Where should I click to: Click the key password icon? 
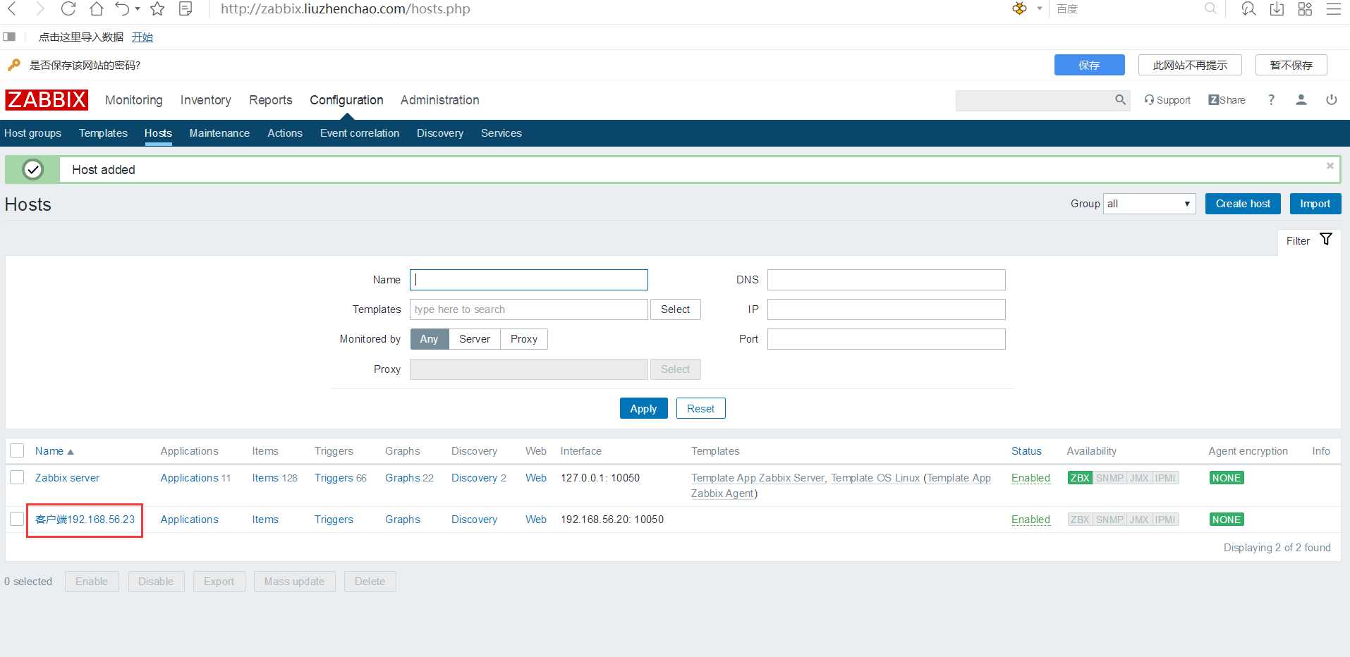pyautogui.click(x=14, y=65)
